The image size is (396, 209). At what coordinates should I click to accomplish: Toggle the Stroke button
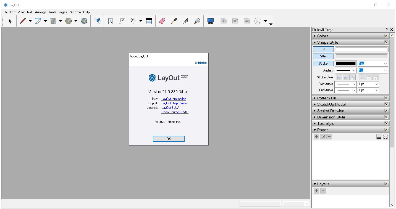[x=323, y=64]
